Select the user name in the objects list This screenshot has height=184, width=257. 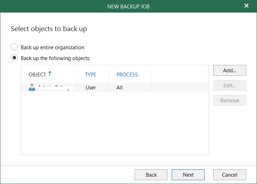(x=54, y=88)
